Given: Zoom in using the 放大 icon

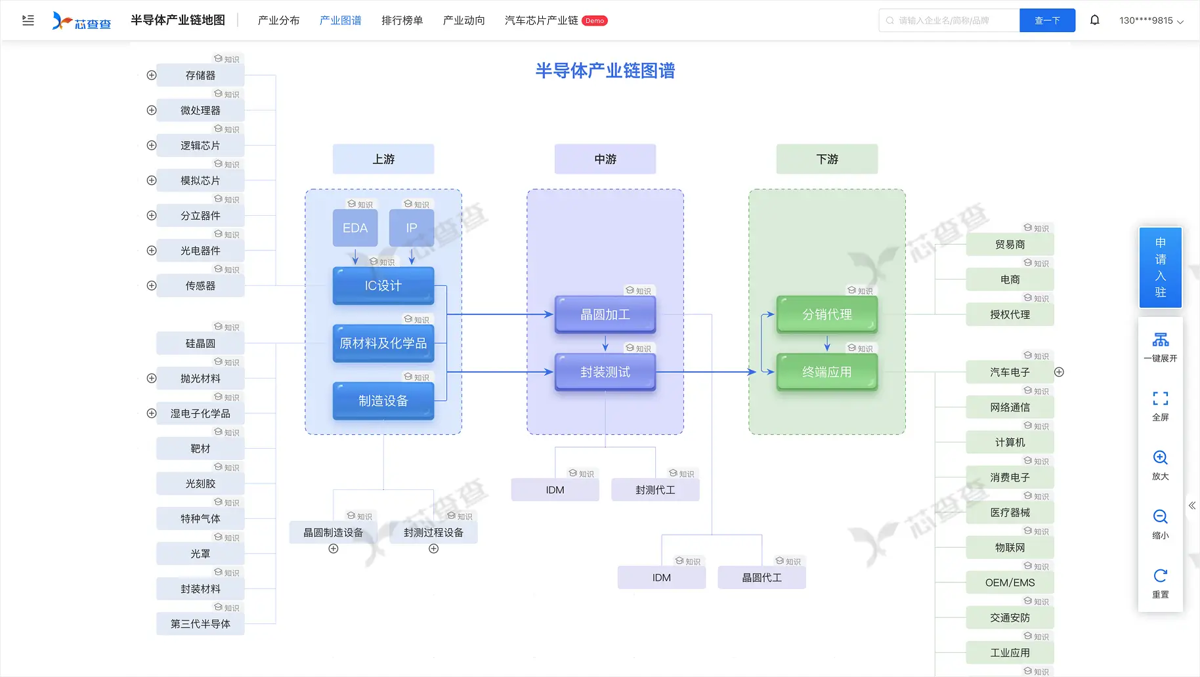Looking at the screenshot, I should [x=1160, y=458].
